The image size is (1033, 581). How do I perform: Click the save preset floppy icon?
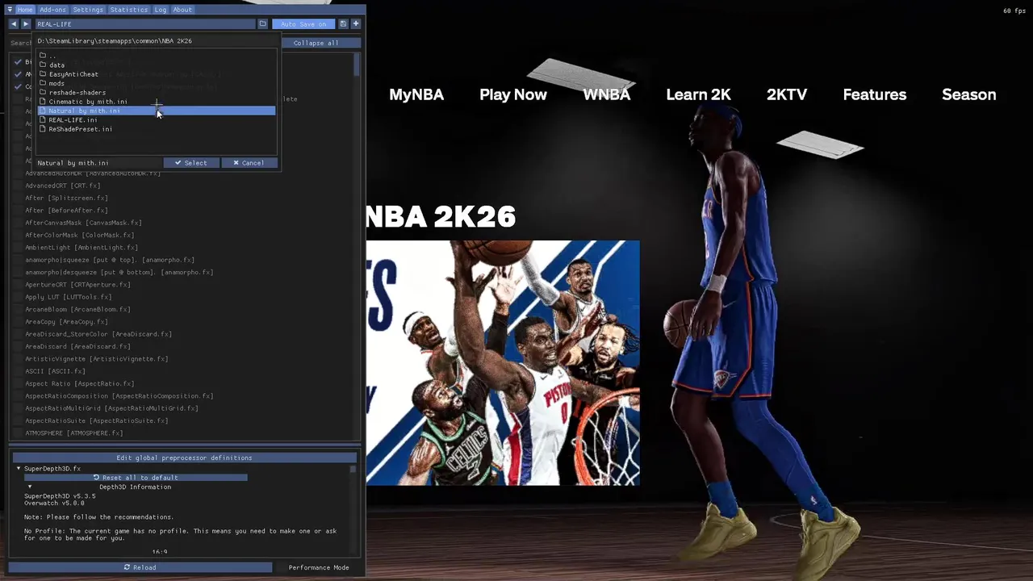pyautogui.click(x=343, y=24)
